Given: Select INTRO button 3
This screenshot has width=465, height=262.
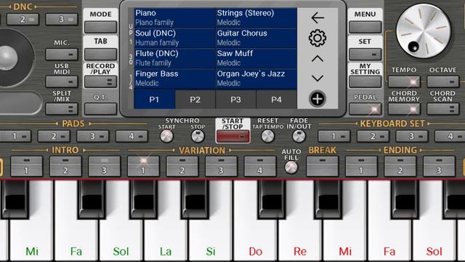Looking at the screenshot, I should 104,167.
